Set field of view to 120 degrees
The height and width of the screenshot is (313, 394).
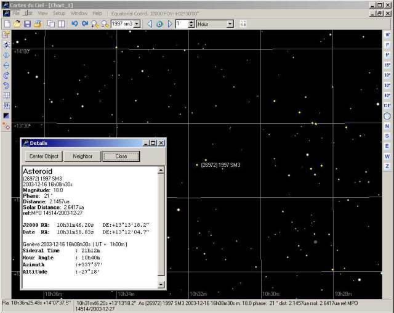coord(387,105)
